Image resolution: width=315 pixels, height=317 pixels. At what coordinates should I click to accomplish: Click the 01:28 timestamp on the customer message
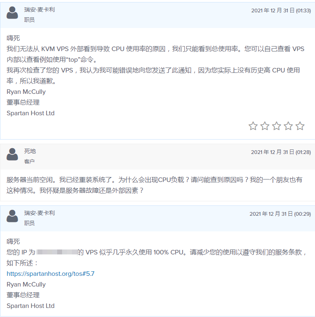pyautogui.click(x=281, y=152)
